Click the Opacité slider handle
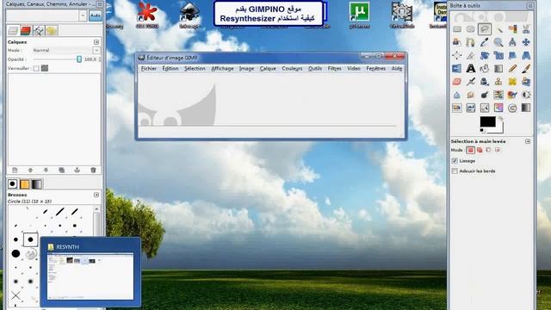This screenshot has width=551, height=310. pos(79,59)
